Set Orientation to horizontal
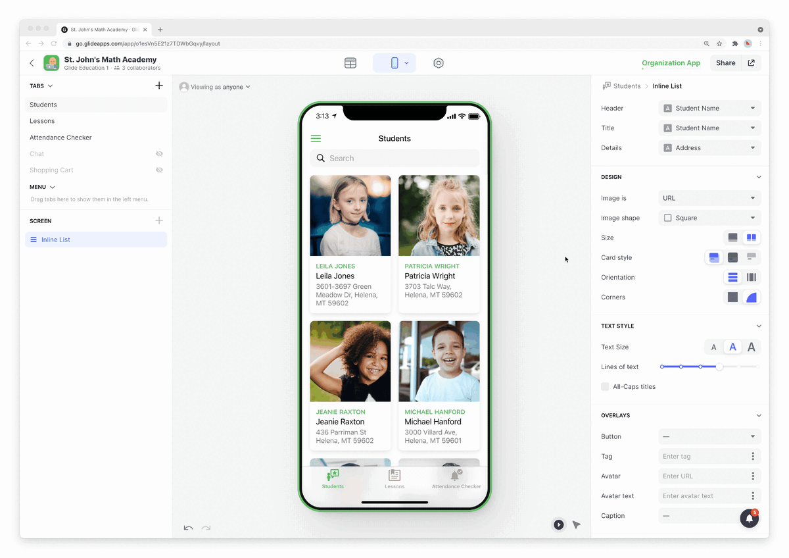789x558 pixels. 752,277
